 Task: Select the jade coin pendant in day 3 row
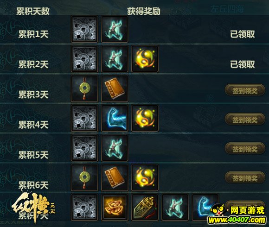[x=84, y=88]
